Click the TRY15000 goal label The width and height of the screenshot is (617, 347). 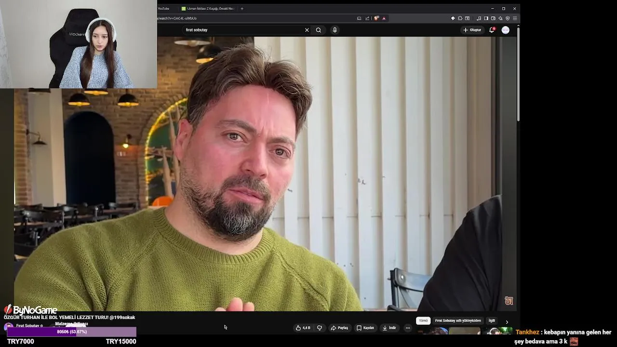pos(121,341)
